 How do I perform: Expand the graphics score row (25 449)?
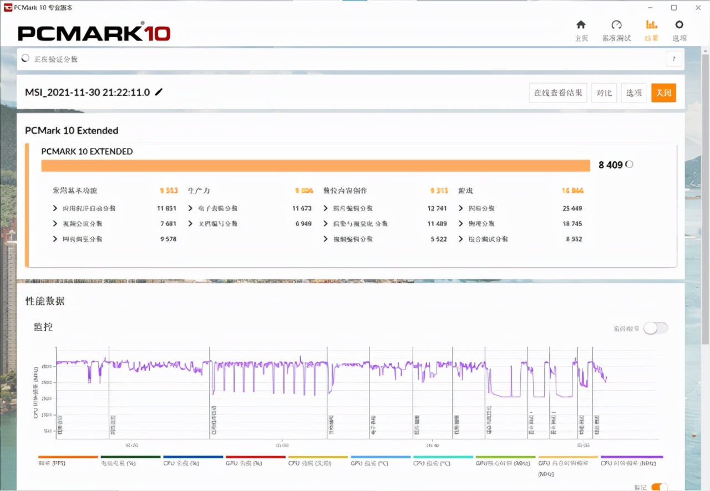pos(461,208)
